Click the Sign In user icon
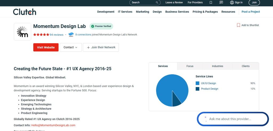This screenshot has height=131, width=273. pos(232,2)
